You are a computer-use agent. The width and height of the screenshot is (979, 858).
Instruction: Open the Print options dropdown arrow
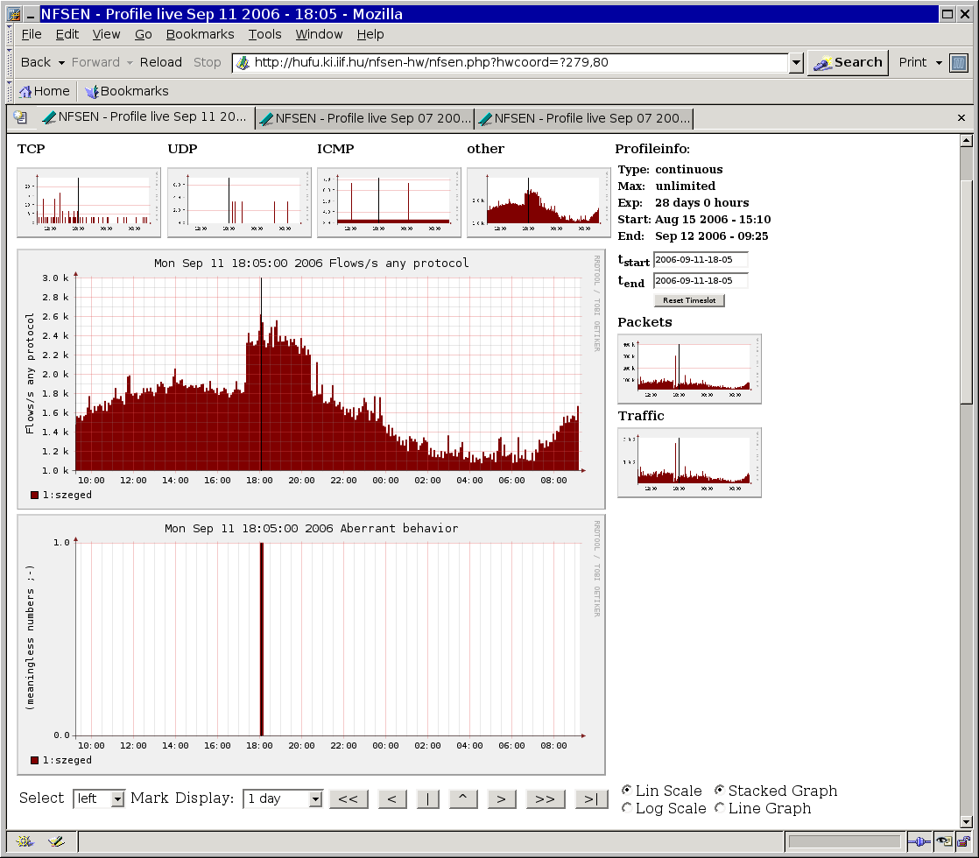point(939,62)
